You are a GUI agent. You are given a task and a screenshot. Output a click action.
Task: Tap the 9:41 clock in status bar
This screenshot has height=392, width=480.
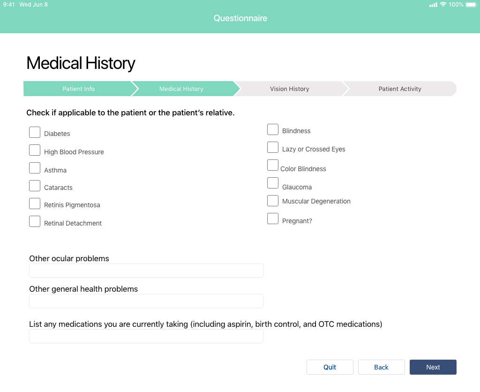pos(9,5)
